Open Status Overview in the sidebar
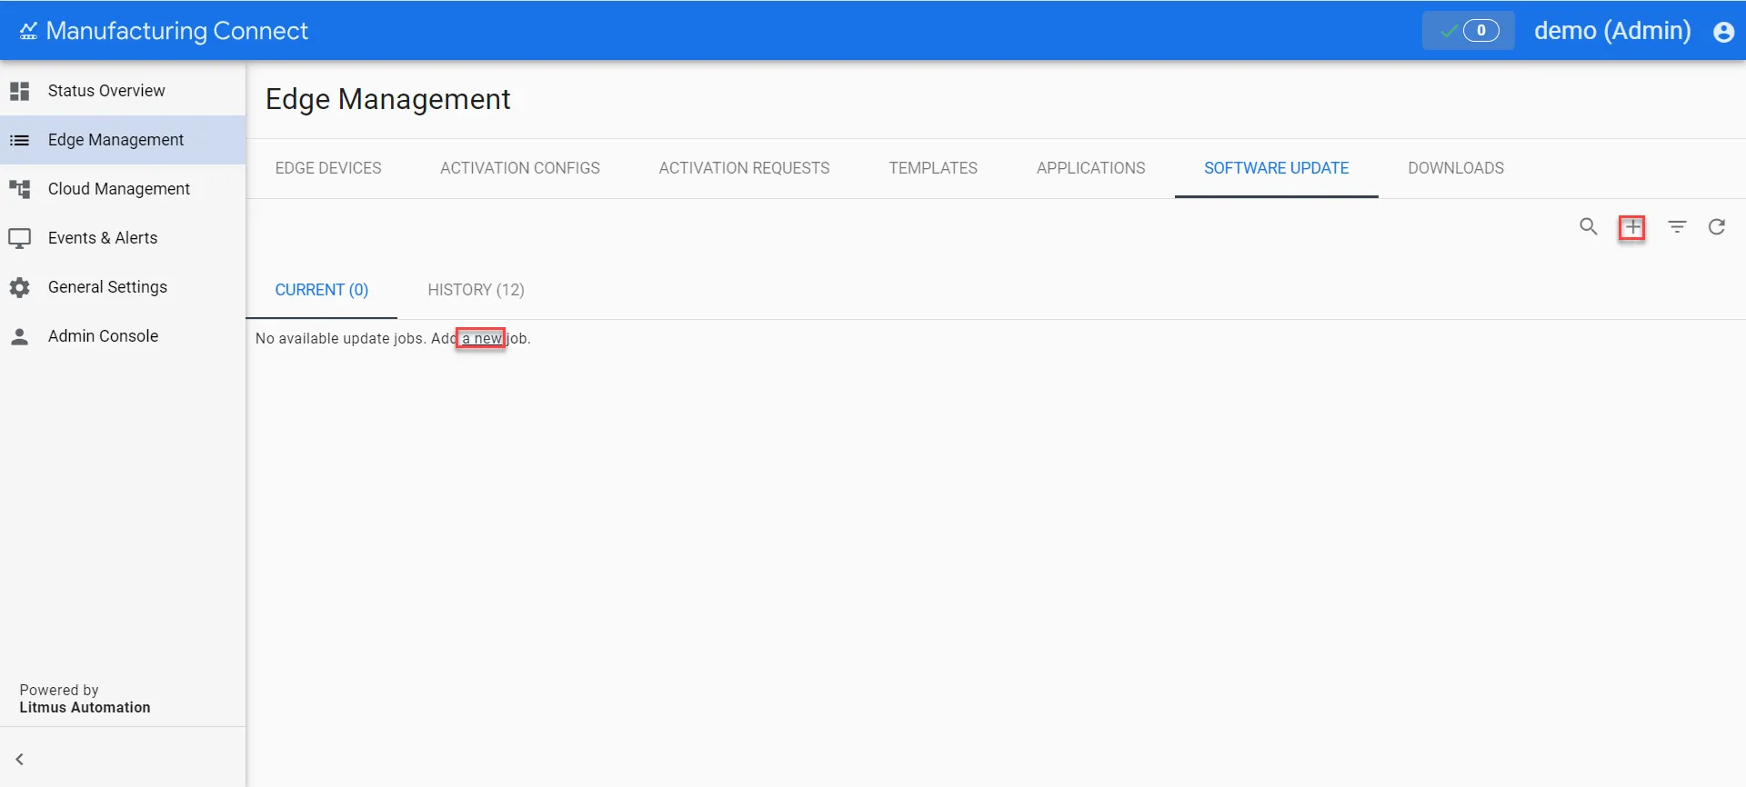This screenshot has height=787, width=1746. pyautogui.click(x=123, y=91)
